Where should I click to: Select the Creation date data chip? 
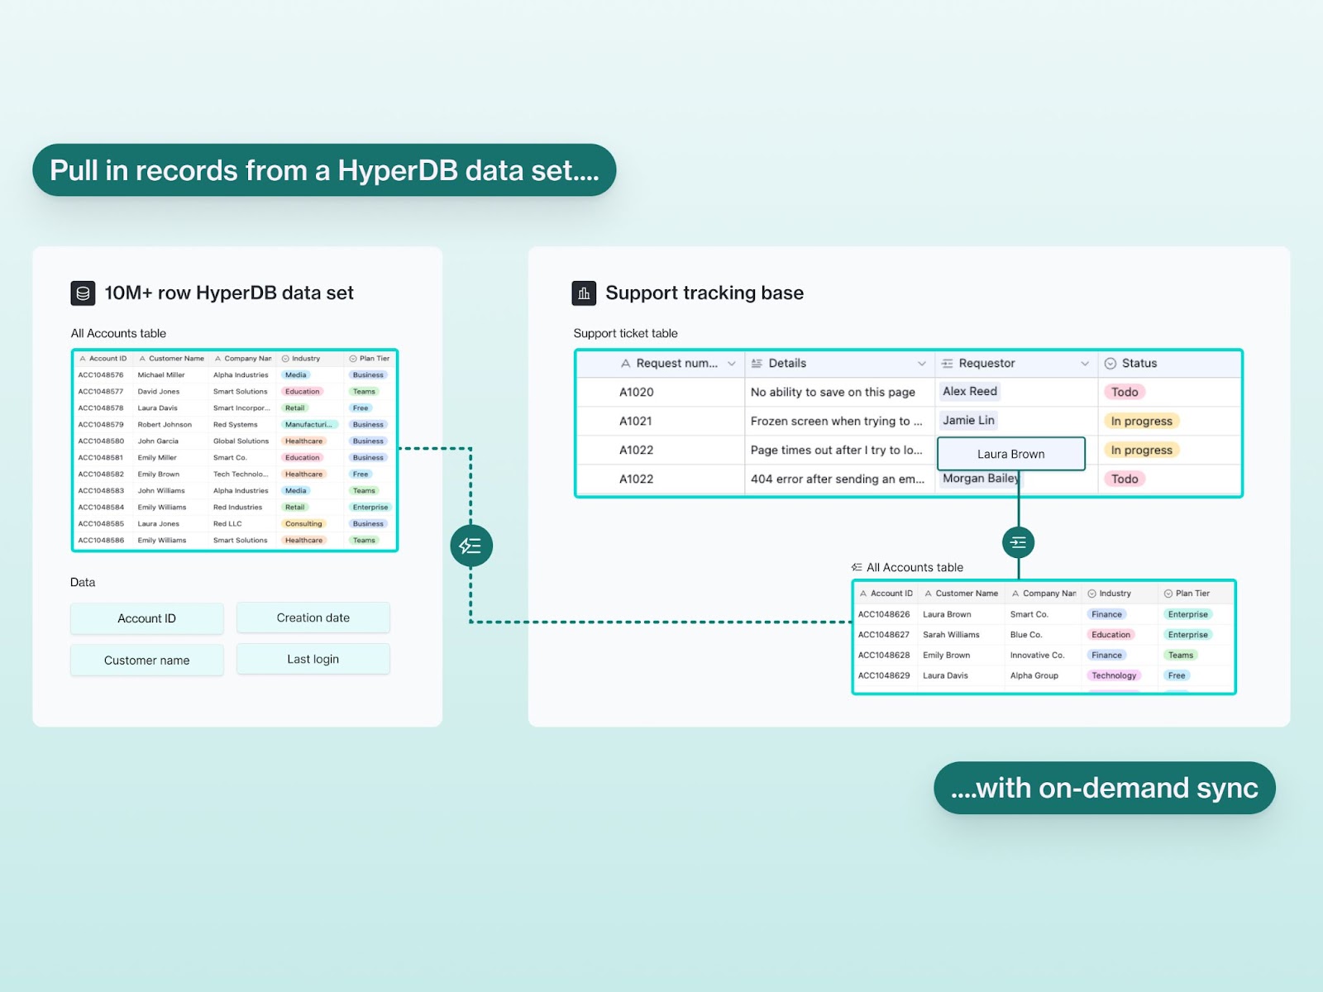point(313,618)
